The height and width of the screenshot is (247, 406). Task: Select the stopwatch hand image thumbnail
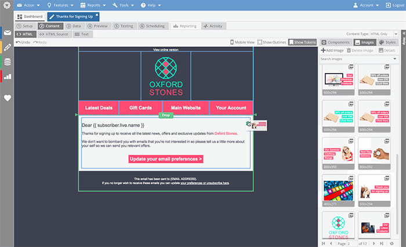pos(374,154)
